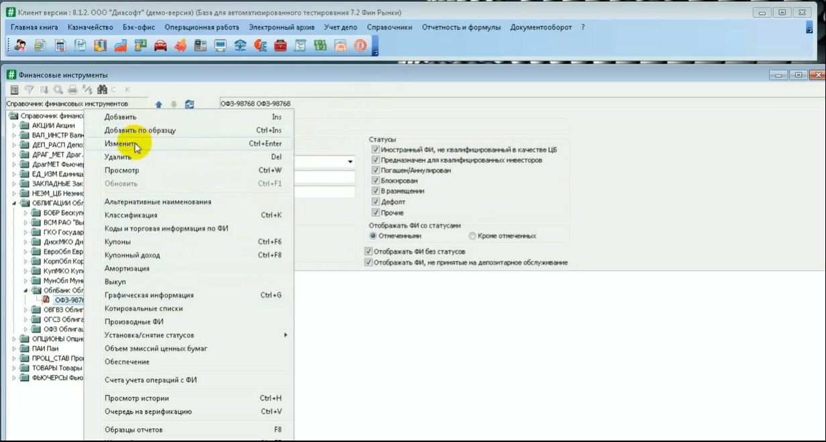Open the Казначейство menu
Viewport: 826px width, 442px height.
[x=90, y=27]
